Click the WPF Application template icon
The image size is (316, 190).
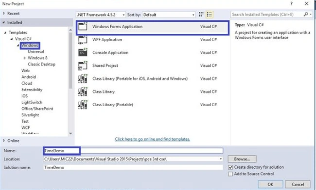(x=83, y=40)
